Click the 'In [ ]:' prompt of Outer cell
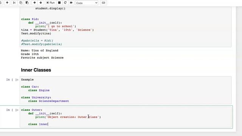The image size is (242, 136). [x=12, y=110]
